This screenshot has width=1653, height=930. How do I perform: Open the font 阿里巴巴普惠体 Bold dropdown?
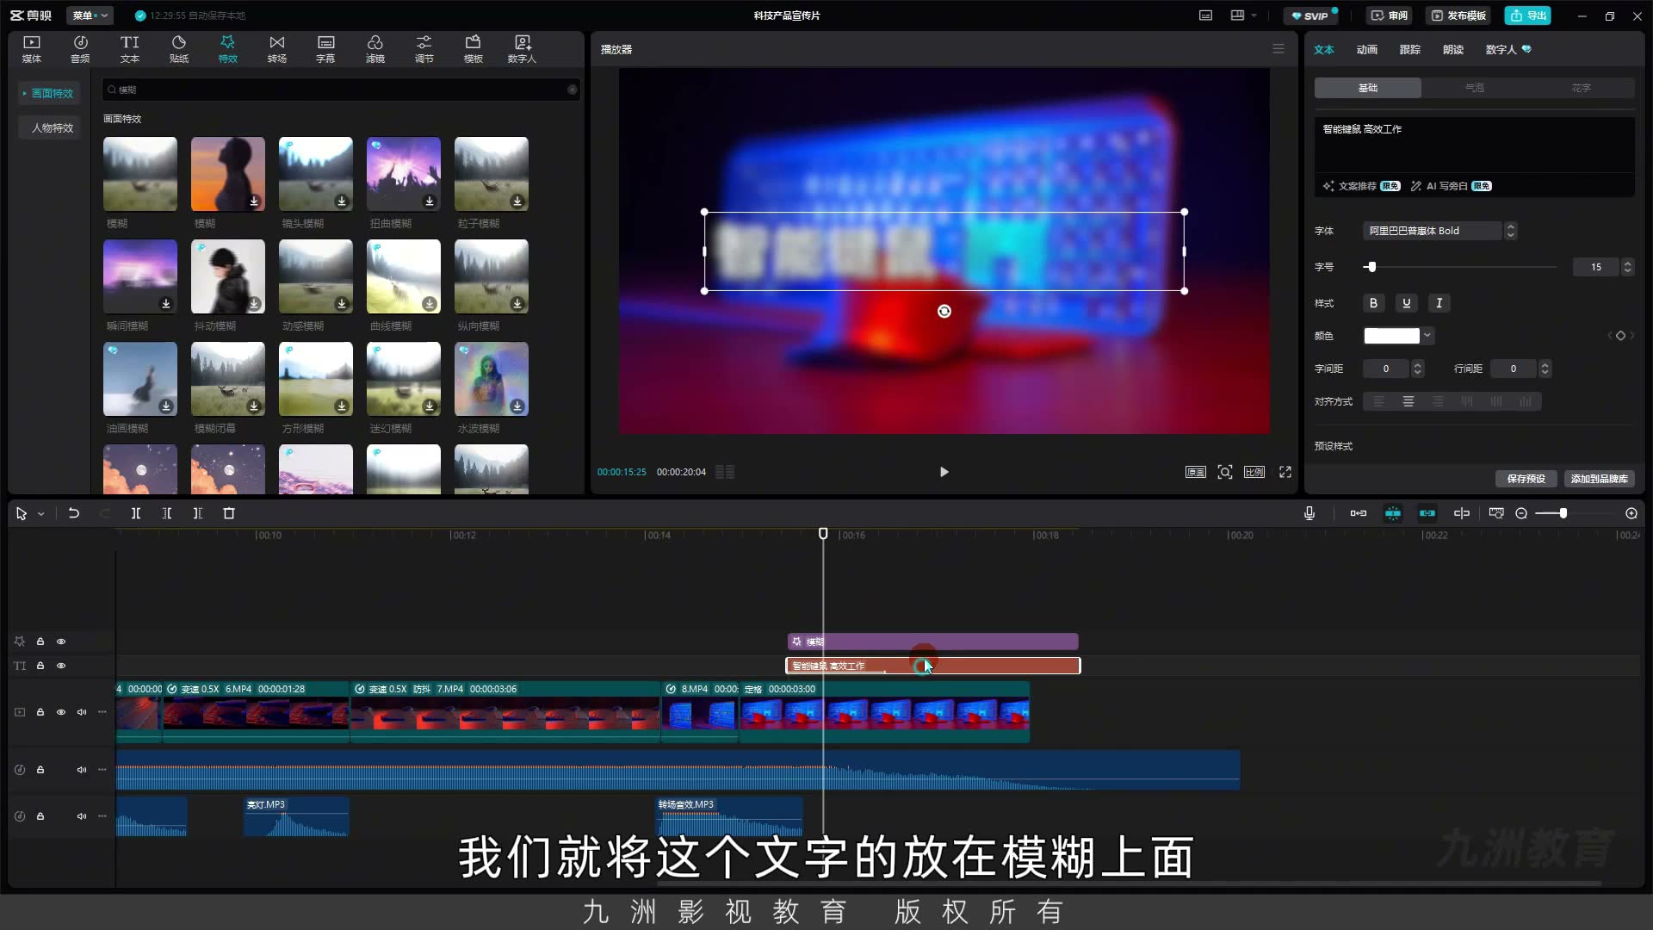pyautogui.click(x=1439, y=231)
